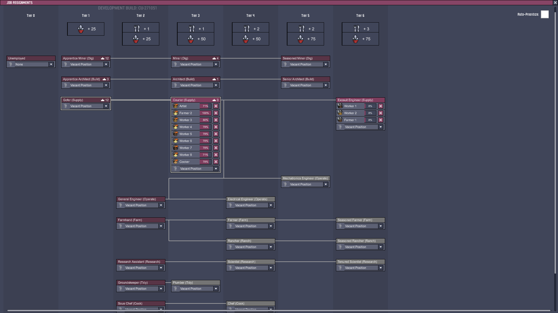Close the Job Assignments window

(555, 3)
